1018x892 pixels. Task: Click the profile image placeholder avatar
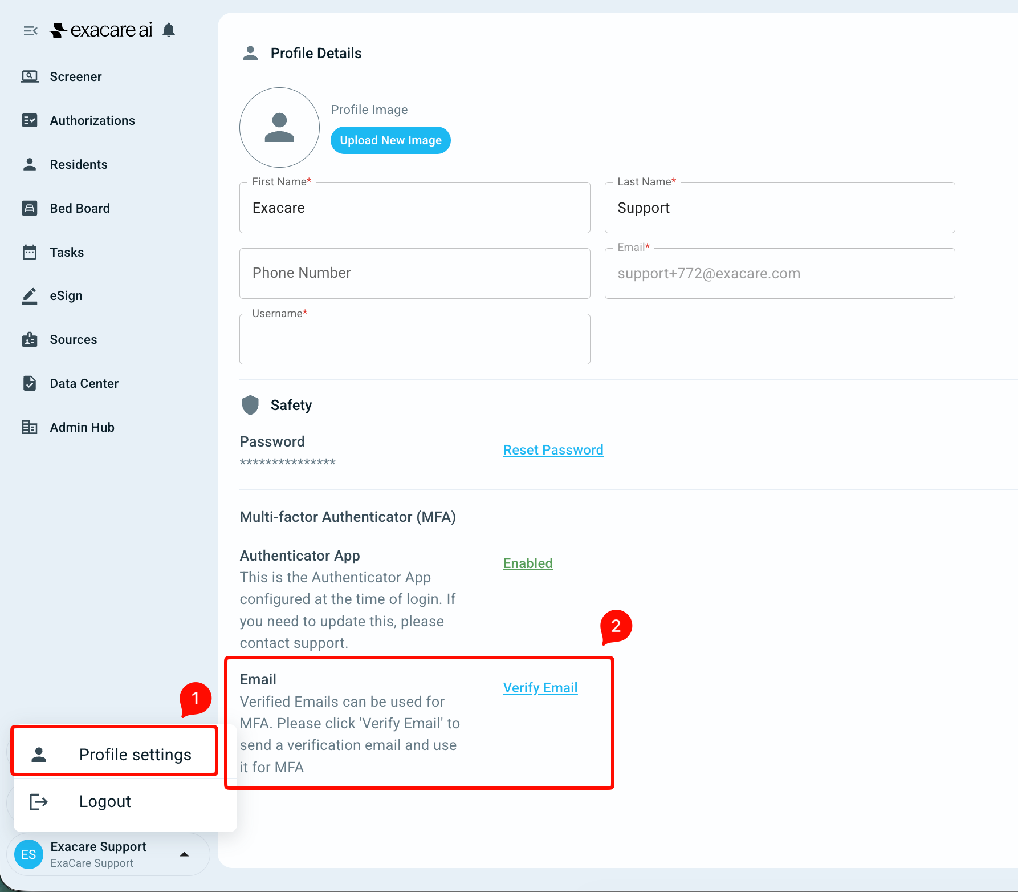coord(279,127)
